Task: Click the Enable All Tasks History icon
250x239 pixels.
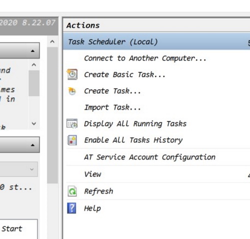Action: 72,140
